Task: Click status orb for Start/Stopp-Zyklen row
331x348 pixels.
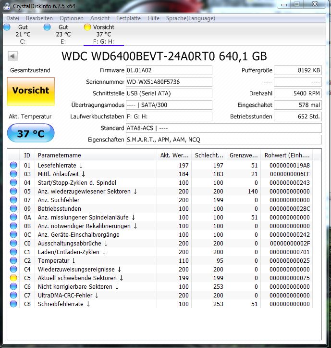Action: [x=13, y=182]
